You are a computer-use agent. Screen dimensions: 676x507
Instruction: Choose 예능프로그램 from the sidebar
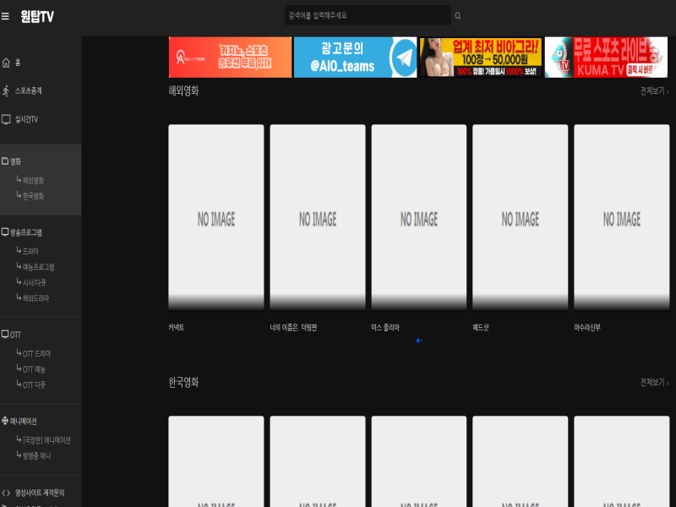[38, 267]
